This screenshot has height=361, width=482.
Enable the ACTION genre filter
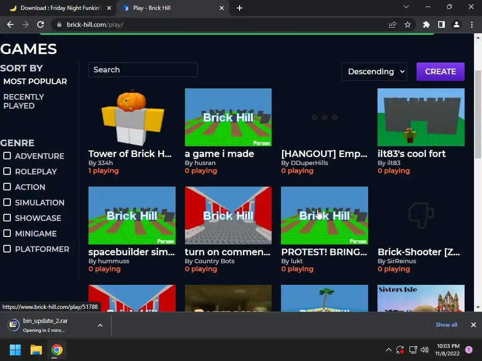[7, 187]
